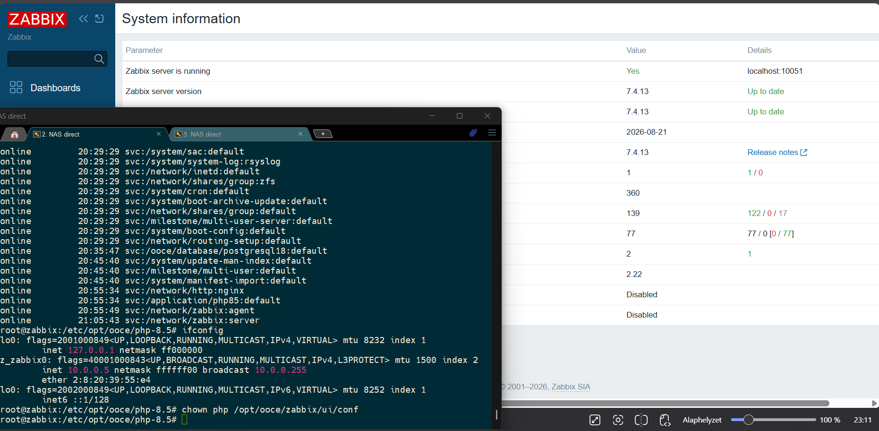879x431 pixels.
Task: Collapse the Zabbix sidebar with double-chevron icon
Action: click(84, 18)
